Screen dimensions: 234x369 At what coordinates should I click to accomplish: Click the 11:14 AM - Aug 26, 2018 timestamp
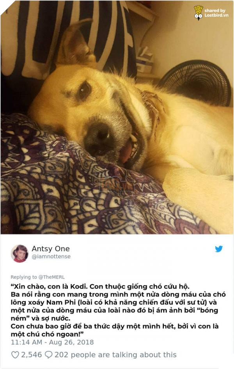pyautogui.click(x=52, y=342)
